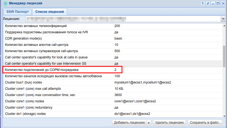The image size is (227, 128).
Task: Click the refresh arrows icon in title bar
Action: 208,3
